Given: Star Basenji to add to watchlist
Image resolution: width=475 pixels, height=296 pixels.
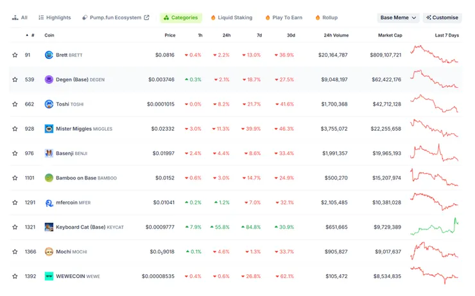Looking at the screenshot, I should [15, 153].
